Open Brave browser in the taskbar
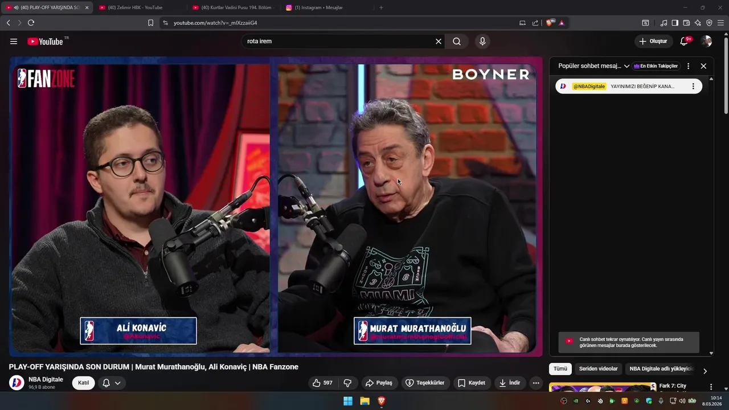729x410 pixels. pos(382,401)
